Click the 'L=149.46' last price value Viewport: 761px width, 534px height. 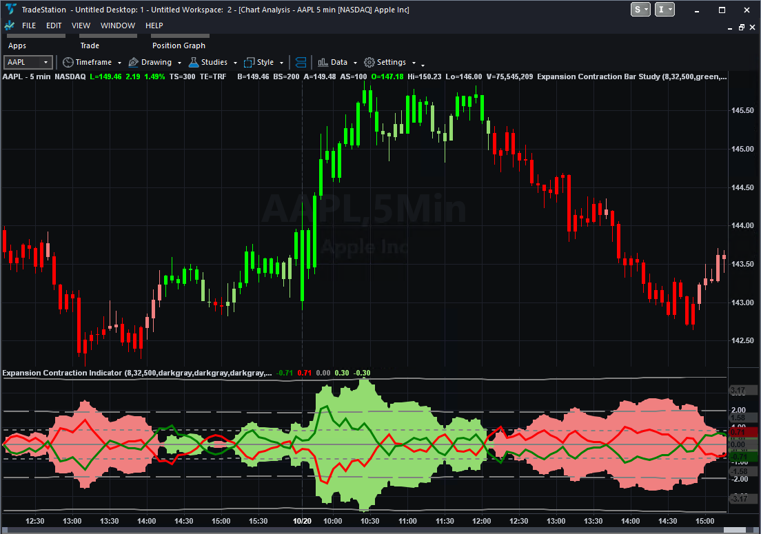coord(105,76)
